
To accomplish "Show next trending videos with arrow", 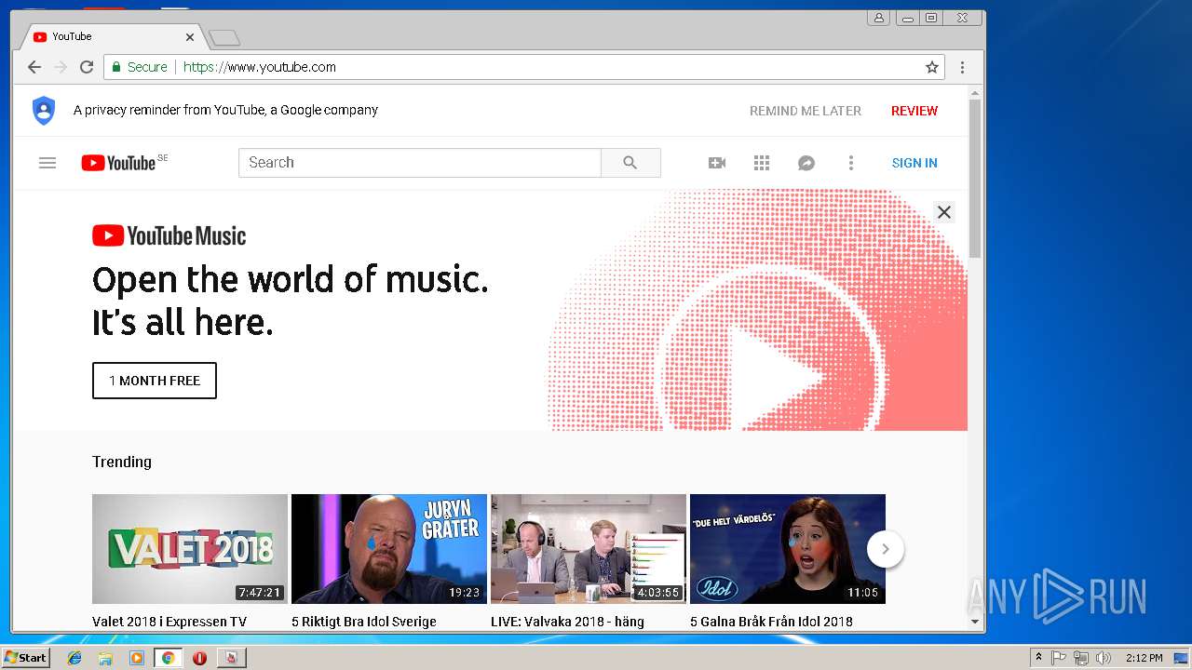I will [x=886, y=549].
